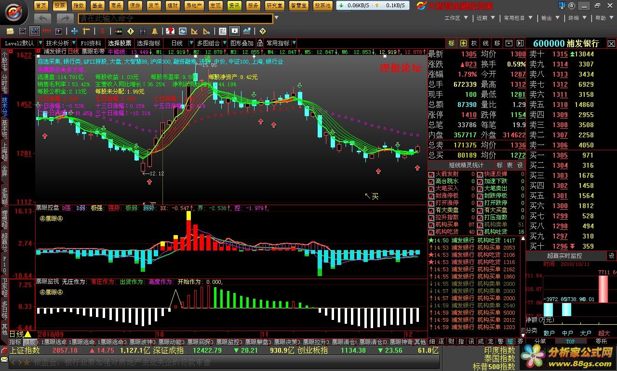Click the blue picture-frame chart icon
Viewport: 617px width, 371px height.
click(183, 31)
